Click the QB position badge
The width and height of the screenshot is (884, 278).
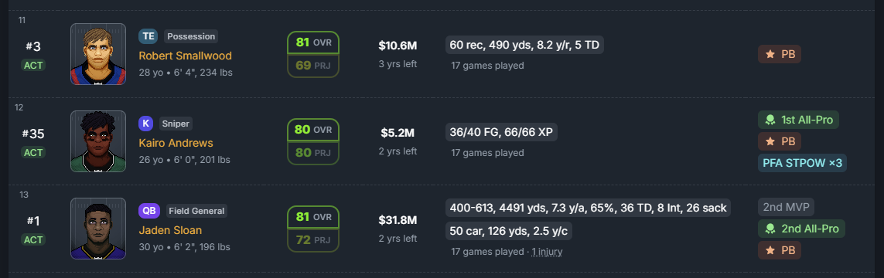149,211
